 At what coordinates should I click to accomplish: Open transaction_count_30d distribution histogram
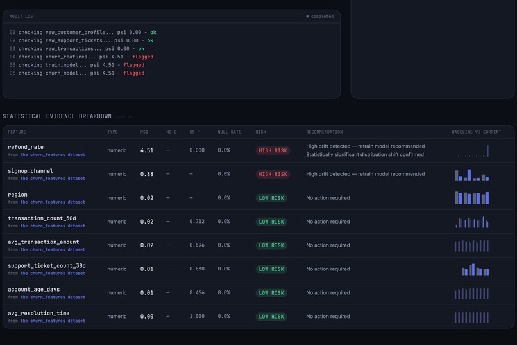pyautogui.click(x=471, y=222)
